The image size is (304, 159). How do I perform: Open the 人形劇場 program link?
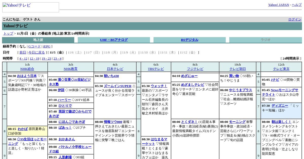(x=65, y=157)
